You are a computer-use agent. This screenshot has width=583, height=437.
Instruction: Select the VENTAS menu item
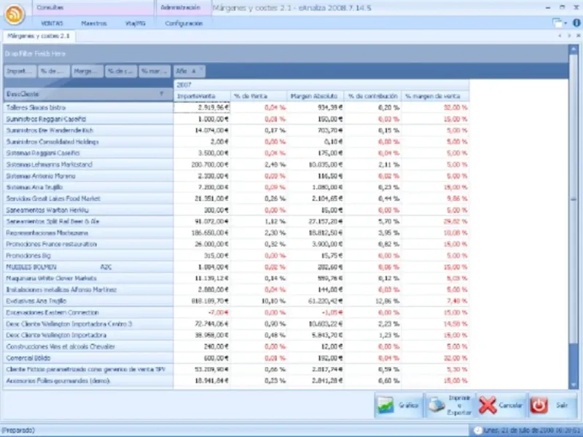click(52, 23)
